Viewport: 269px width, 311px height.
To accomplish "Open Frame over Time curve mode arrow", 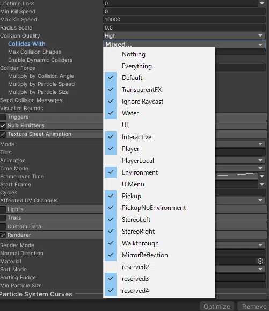I will click(262, 176).
